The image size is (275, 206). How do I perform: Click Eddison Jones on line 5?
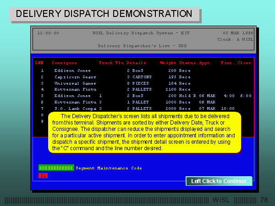pos(72,96)
